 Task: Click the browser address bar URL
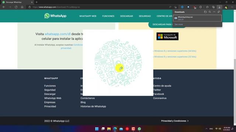click(56, 7)
